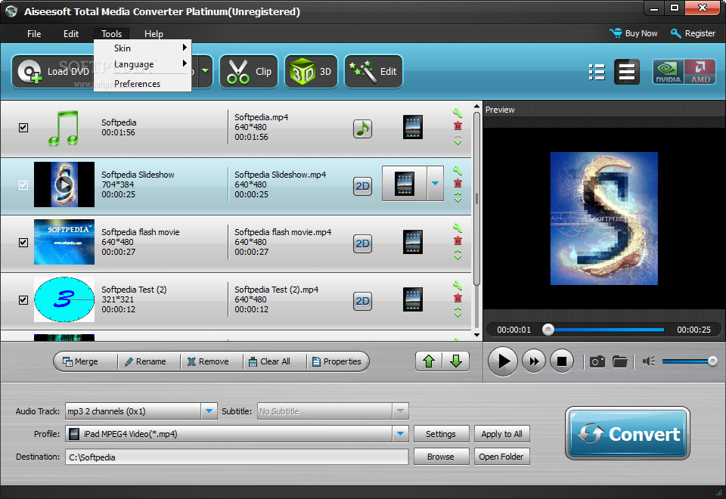Click the volume slider handle
Image resolution: width=726 pixels, height=499 pixels.
coord(712,361)
